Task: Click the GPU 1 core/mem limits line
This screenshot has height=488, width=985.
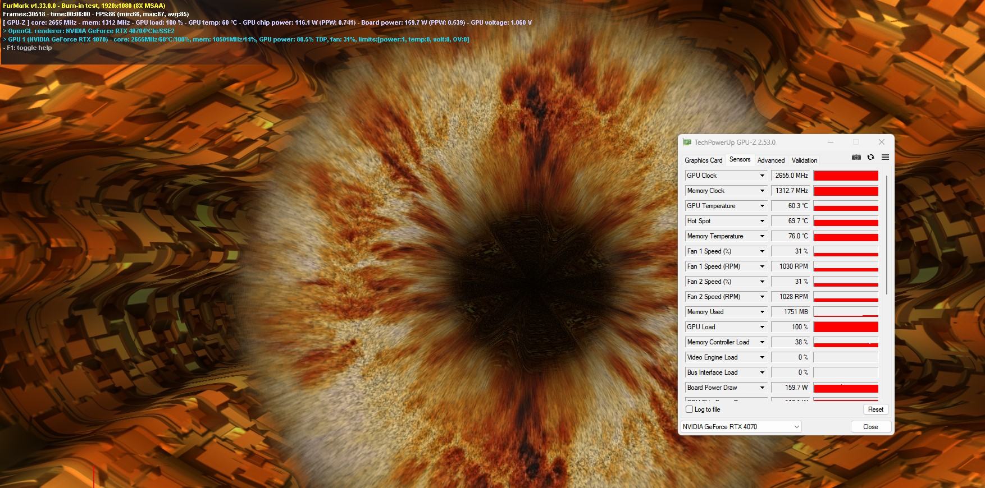Action: point(236,39)
